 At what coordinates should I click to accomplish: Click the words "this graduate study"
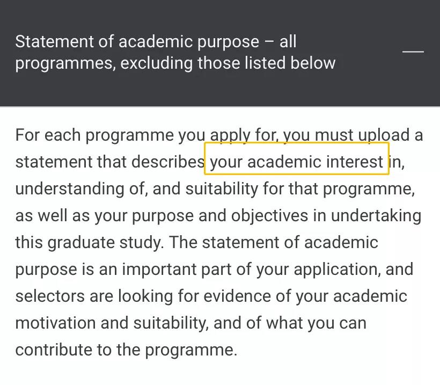click(x=89, y=243)
